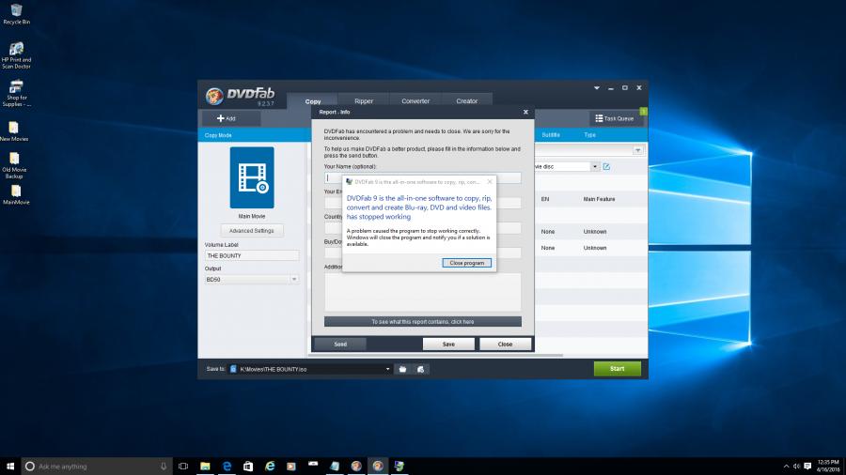Open Task View in taskbar
Viewport: 846px width, 475px height.
(x=183, y=466)
